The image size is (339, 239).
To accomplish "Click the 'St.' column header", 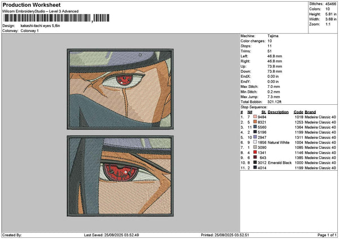I will click(263, 112).
